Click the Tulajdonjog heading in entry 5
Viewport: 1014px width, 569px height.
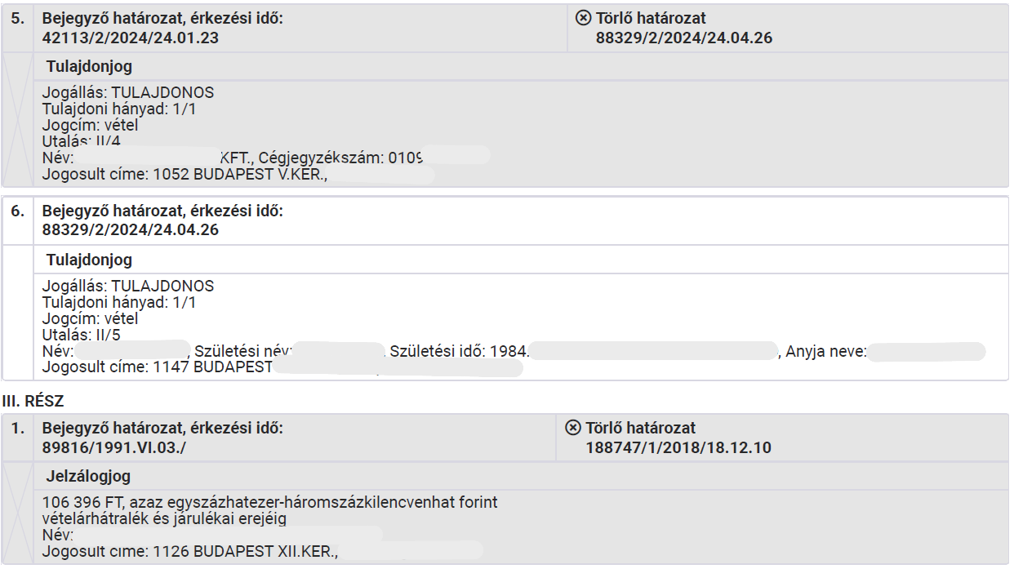tap(89, 67)
